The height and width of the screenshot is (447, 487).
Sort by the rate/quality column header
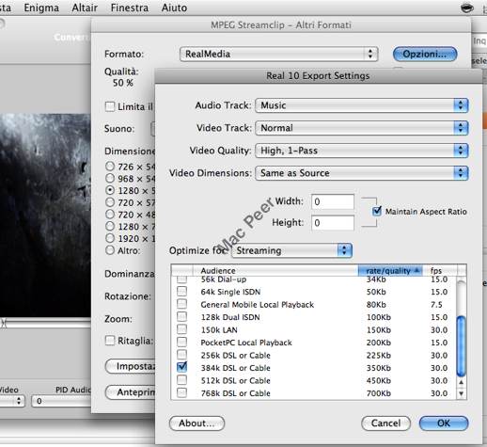pos(390,270)
